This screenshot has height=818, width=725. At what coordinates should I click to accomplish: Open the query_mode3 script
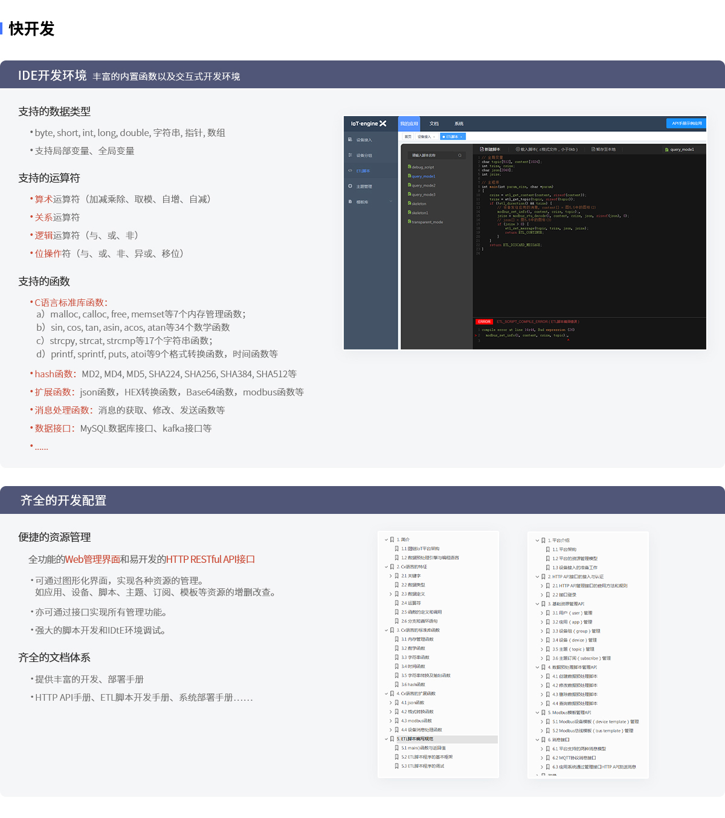tap(424, 195)
